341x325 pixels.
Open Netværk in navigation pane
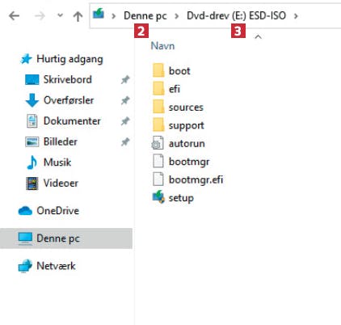(x=56, y=266)
